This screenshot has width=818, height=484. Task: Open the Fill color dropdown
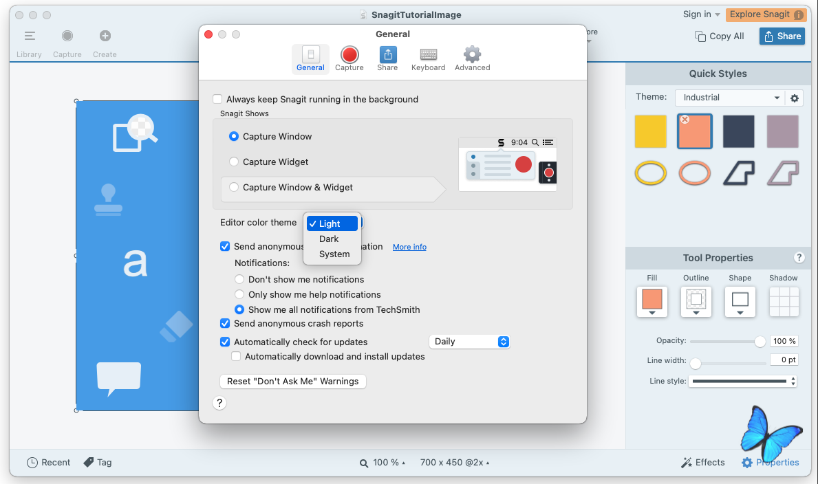[x=652, y=302]
